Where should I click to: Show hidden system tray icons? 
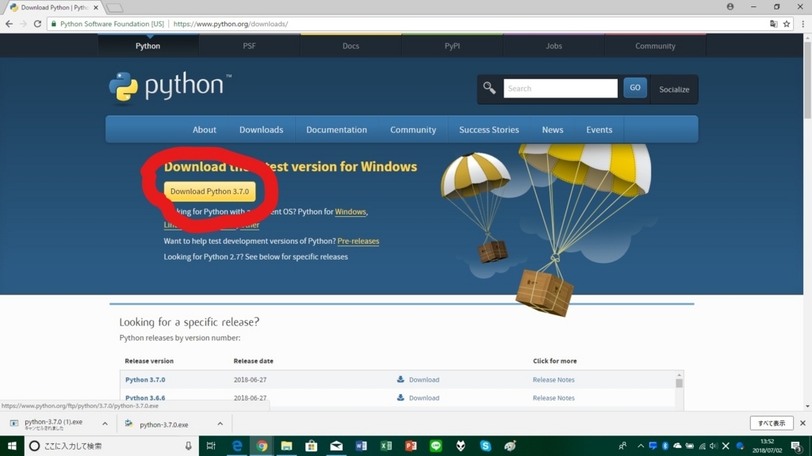click(x=641, y=446)
